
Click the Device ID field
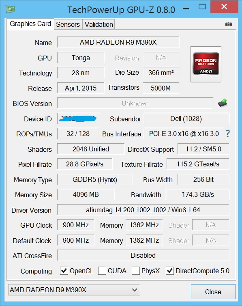coord(78,119)
